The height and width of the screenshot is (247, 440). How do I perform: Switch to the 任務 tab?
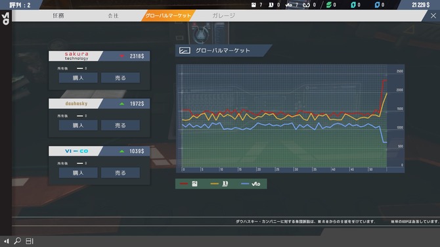(58, 16)
